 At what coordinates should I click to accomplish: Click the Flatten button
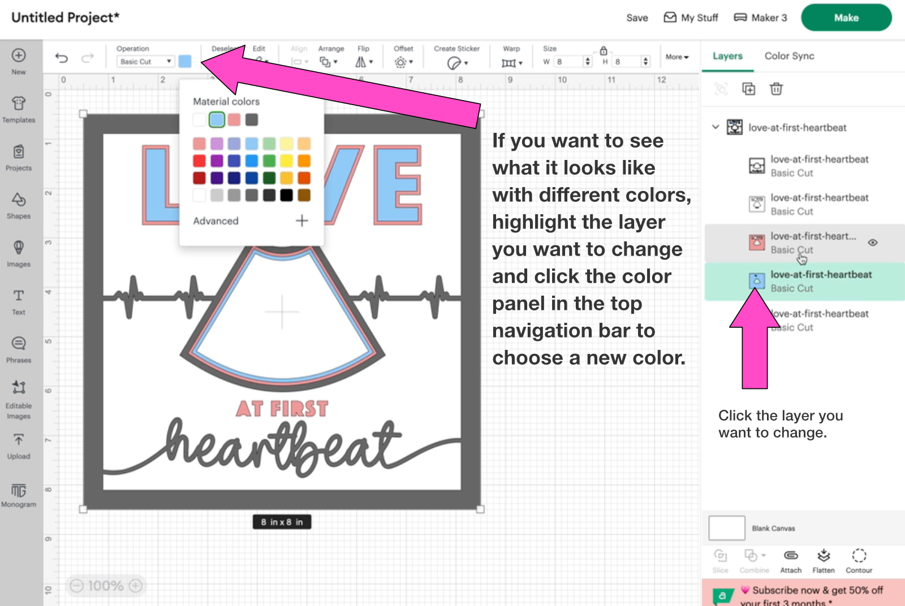click(x=824, y=561)
